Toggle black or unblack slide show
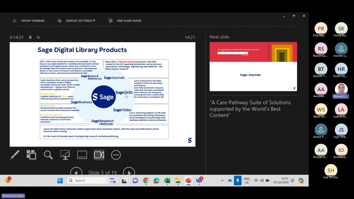 (x=65, y=155)
